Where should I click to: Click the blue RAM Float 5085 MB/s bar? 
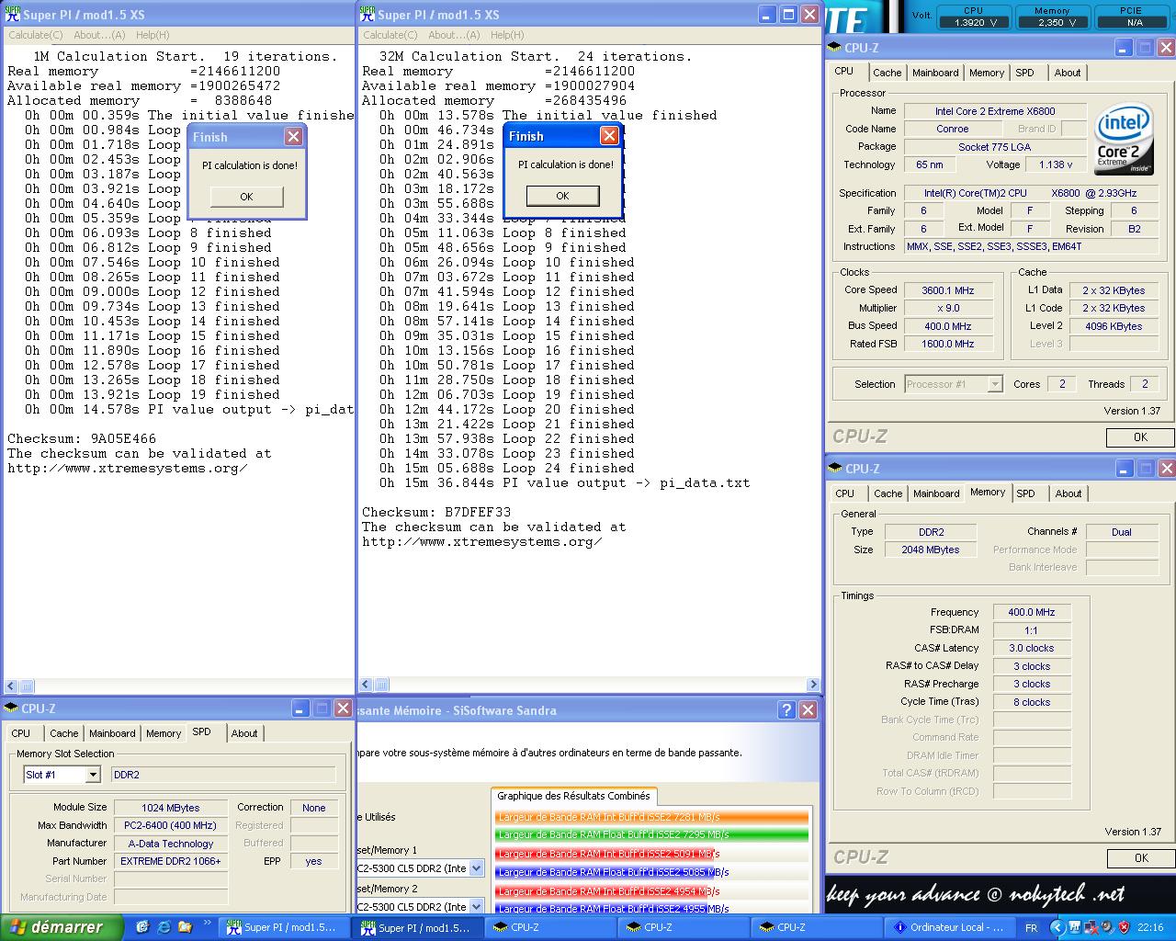(x=605, y=872)
